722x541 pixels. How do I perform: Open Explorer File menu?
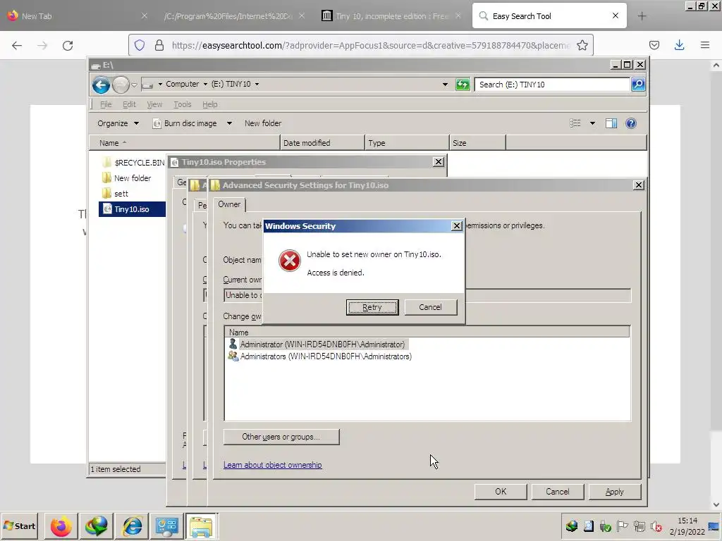pos(106,104)
